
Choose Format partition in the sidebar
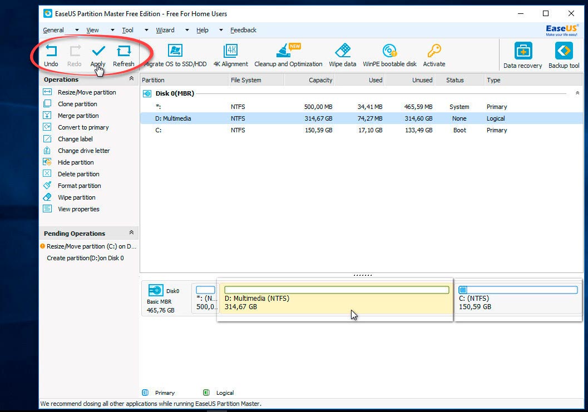(x=79, y=186)
